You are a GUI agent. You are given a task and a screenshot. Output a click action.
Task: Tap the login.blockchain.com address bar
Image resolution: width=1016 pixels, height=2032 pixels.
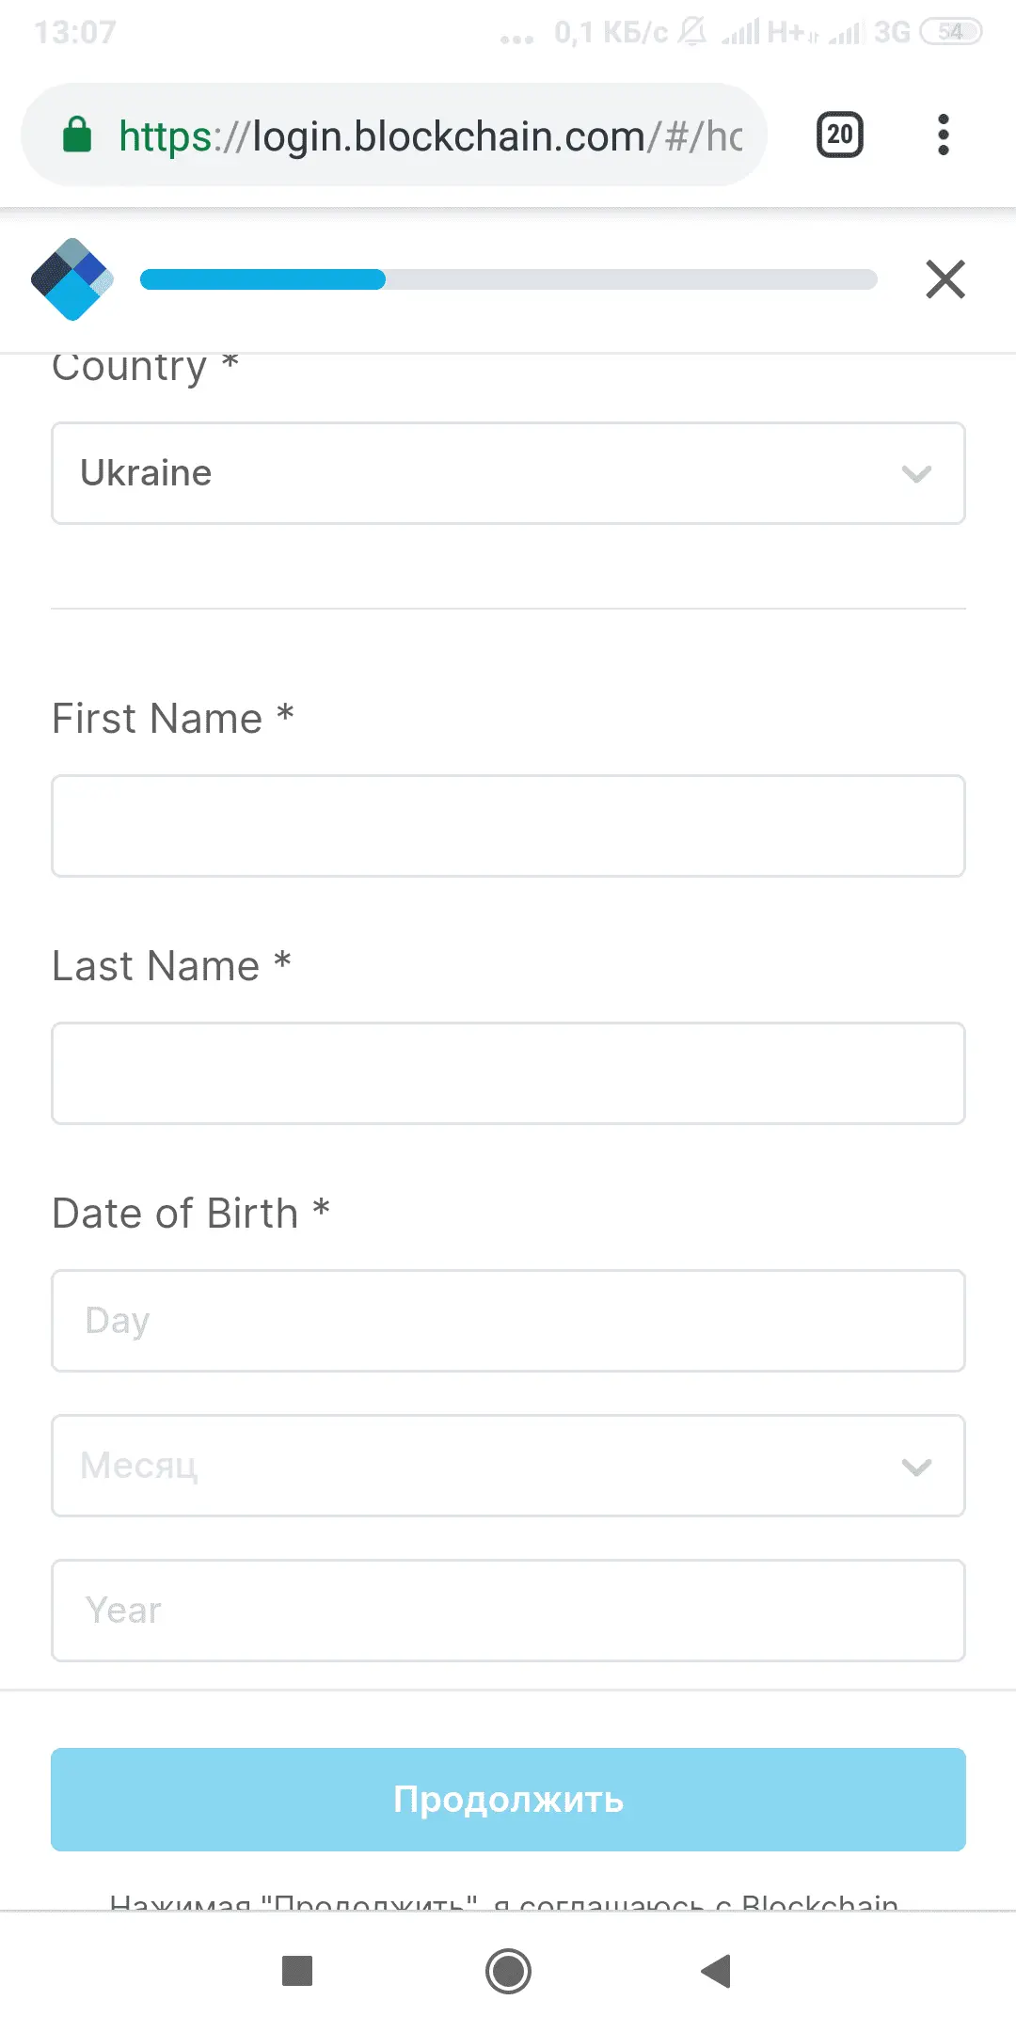[x=430, y=135]
